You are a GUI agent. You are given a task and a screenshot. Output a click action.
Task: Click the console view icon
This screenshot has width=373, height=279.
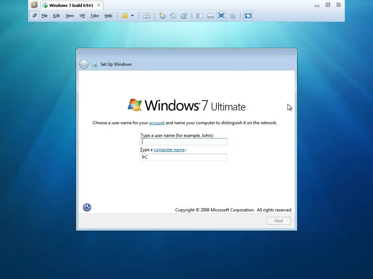click(x=248, y=16)
